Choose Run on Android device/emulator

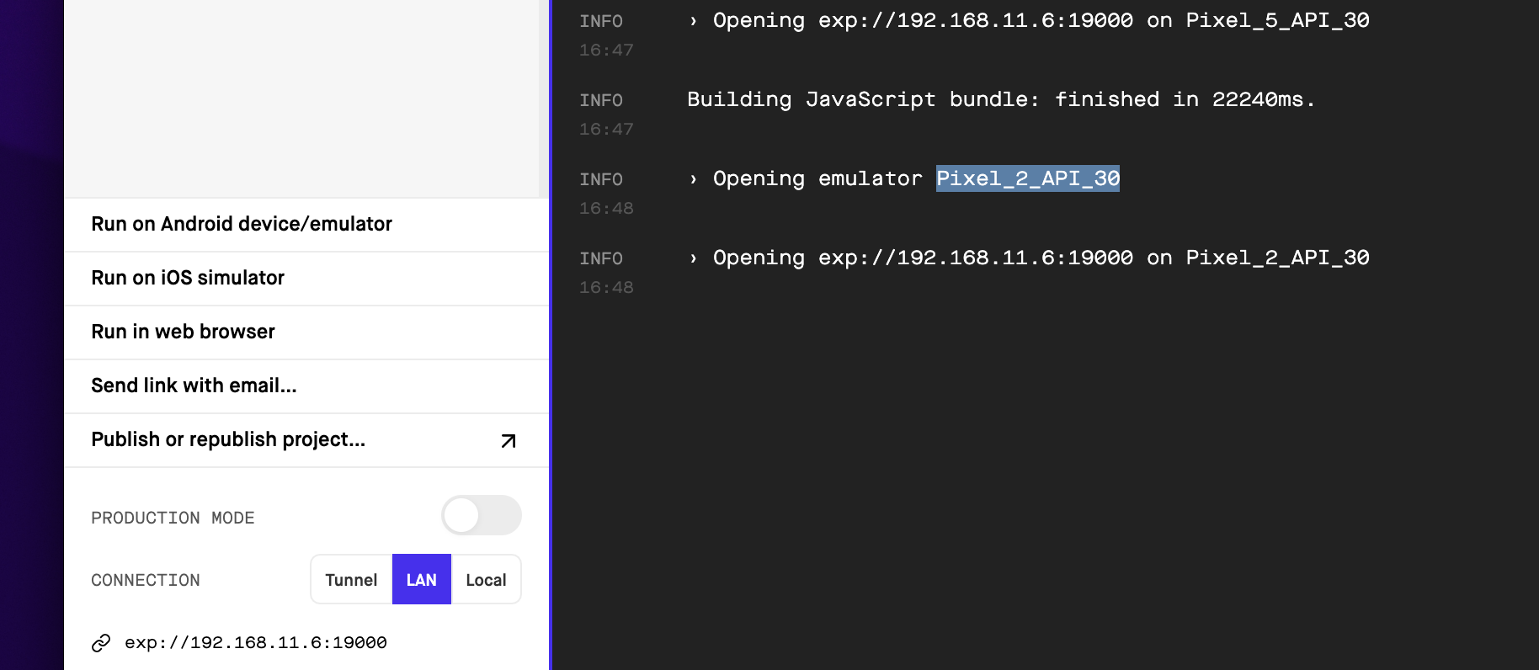click(x=242, y=224)
